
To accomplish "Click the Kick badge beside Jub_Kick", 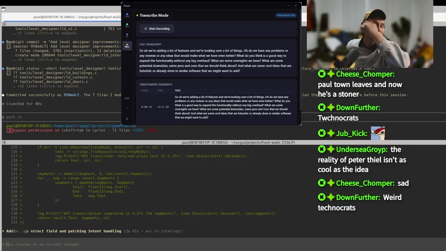I will click(322, 133).
